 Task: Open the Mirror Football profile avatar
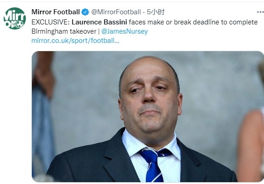[x=15, y=18]
